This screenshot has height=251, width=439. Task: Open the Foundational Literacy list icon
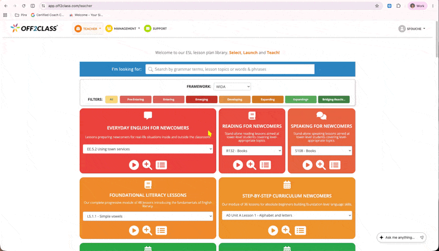click(x=161, y=231)
